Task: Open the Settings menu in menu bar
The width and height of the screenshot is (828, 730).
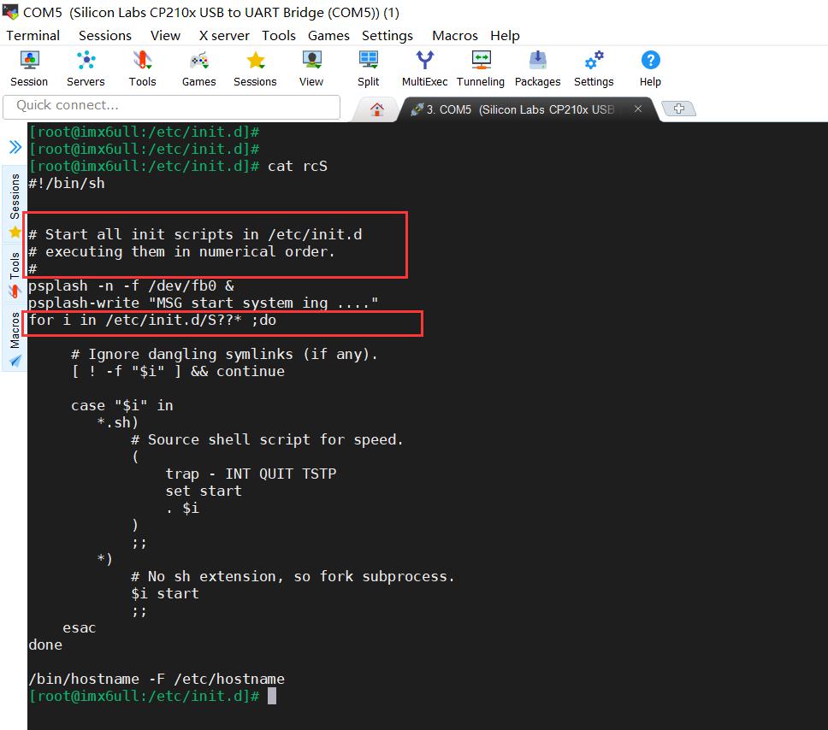Action: point(387,35)
